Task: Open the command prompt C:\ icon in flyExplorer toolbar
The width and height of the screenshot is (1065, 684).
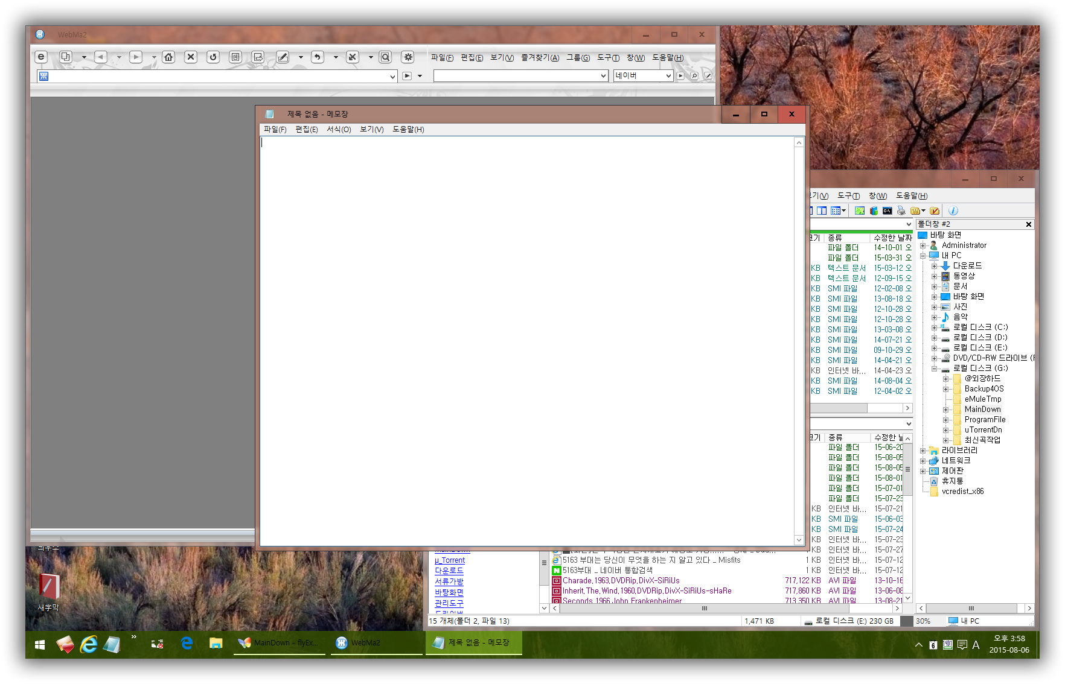Action: pos(887,211)
